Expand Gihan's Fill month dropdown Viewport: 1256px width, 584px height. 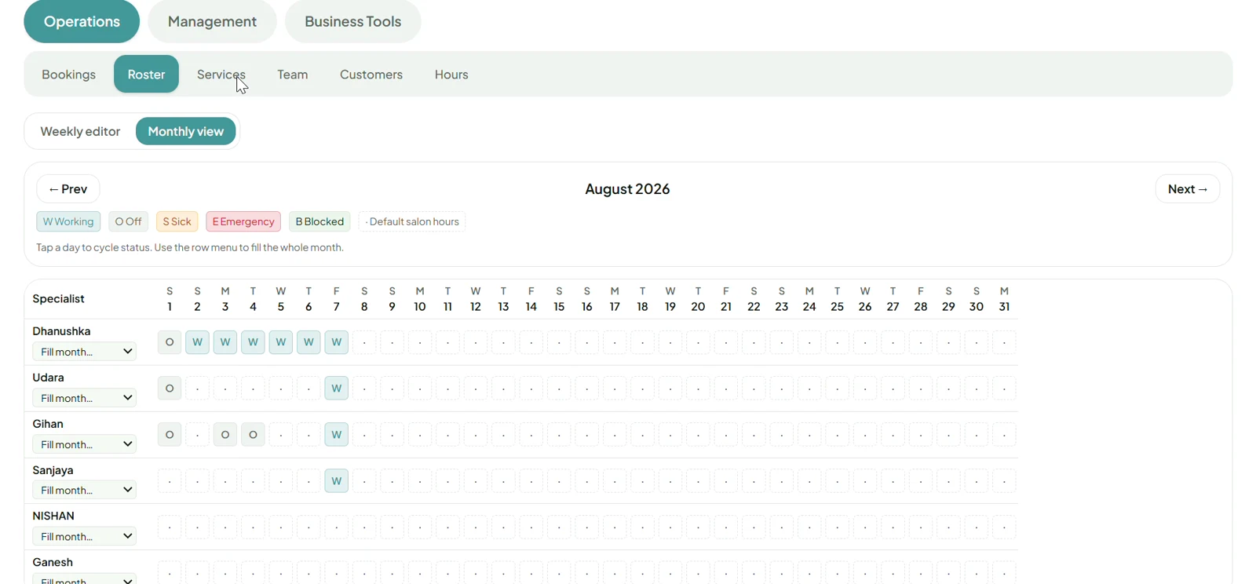(x=85, y=444)
